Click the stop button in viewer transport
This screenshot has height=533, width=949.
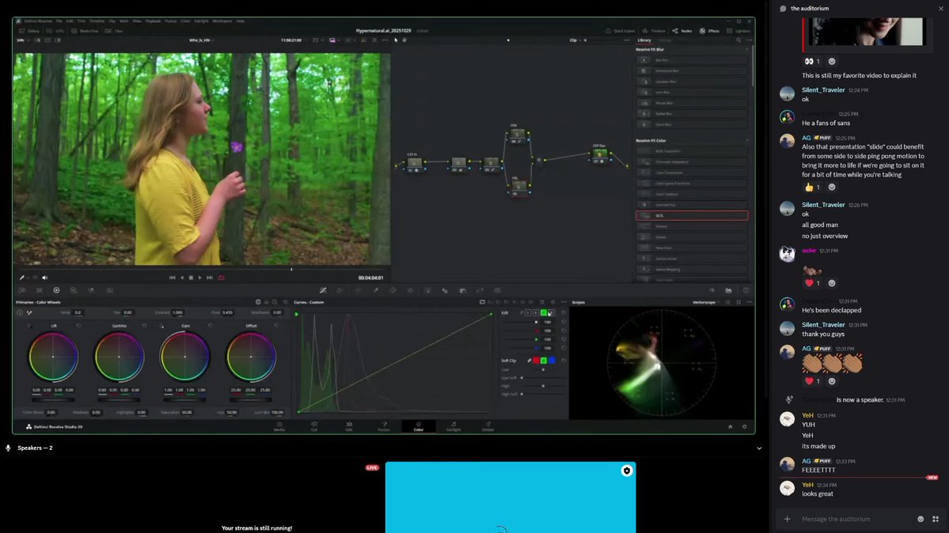(x=191, y=278)
